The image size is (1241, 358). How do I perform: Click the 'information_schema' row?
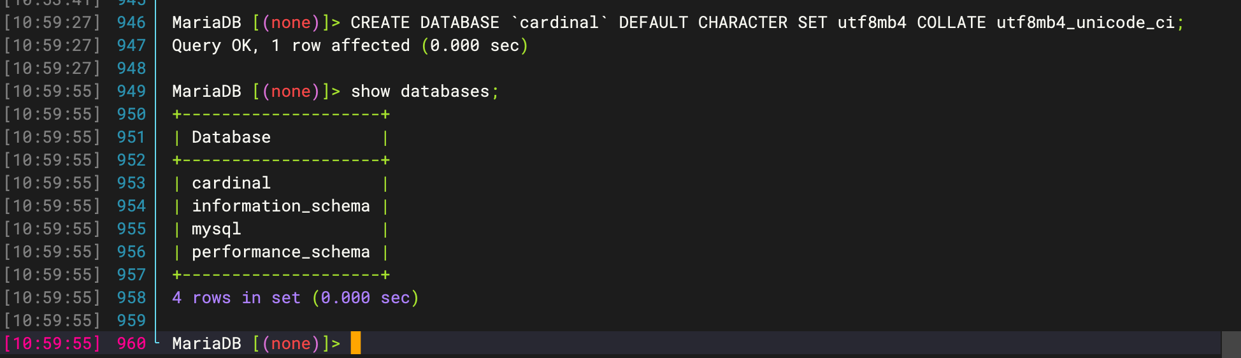[x=281, y=206]
